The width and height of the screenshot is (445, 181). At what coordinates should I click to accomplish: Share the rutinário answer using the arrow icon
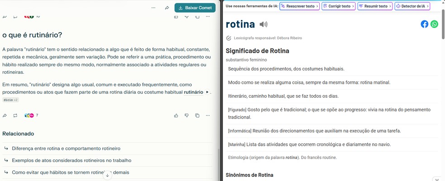coord(5,116)
